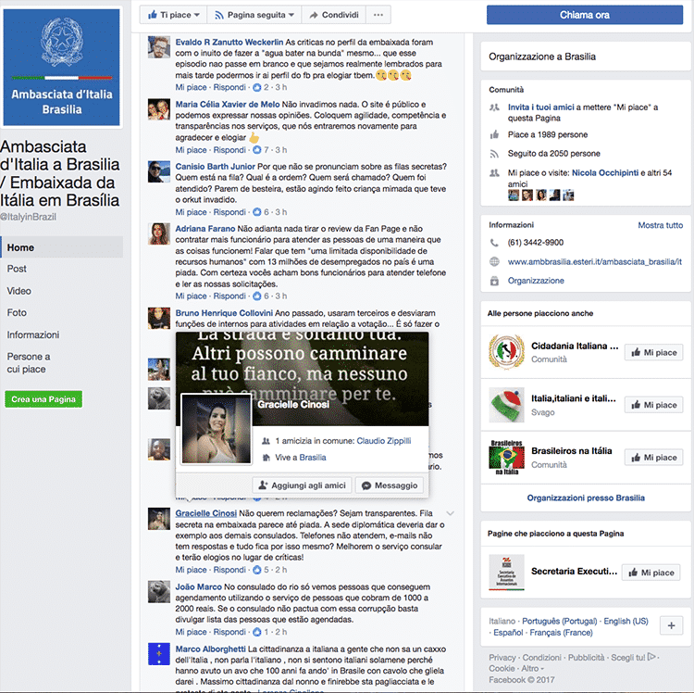The image size is (694, 693).
Task: Click Mi piace for Brasileiros na Itália
Action: coord(653,458)
